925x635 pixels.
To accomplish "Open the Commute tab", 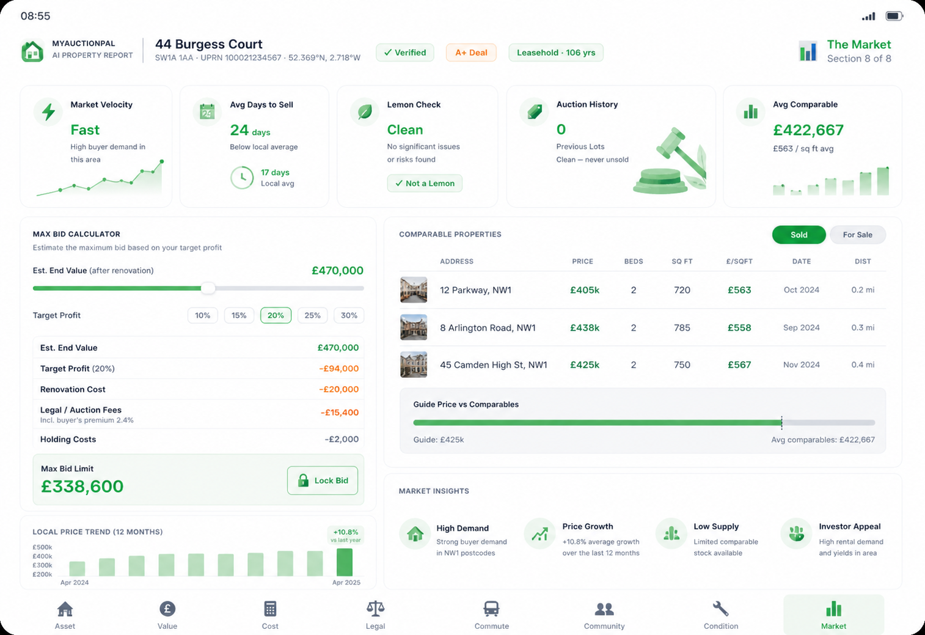I will tap(492, 615).
